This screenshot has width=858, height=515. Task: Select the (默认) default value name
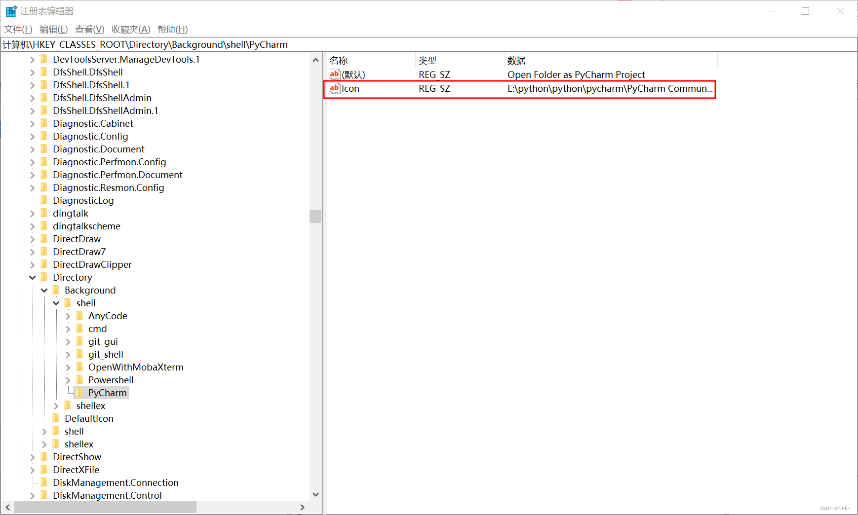353,74
